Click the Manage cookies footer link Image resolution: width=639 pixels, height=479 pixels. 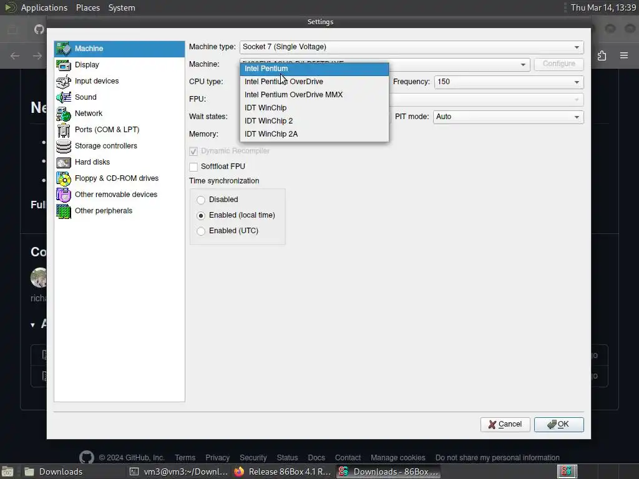[398, 458]
